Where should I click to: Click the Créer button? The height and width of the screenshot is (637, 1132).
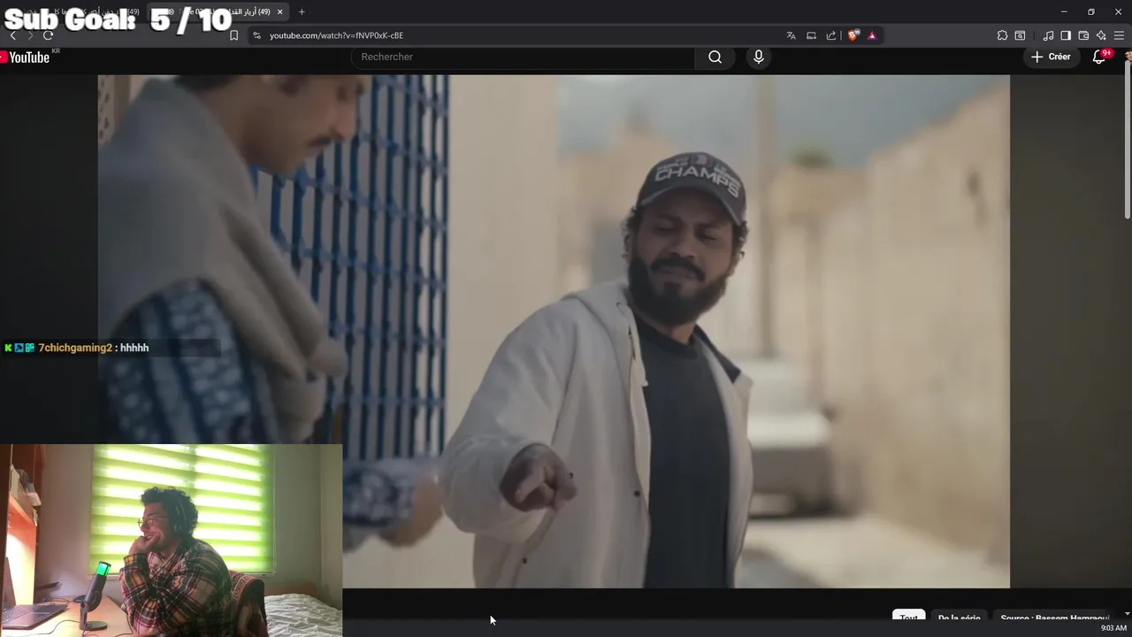tap(1051, 57)
